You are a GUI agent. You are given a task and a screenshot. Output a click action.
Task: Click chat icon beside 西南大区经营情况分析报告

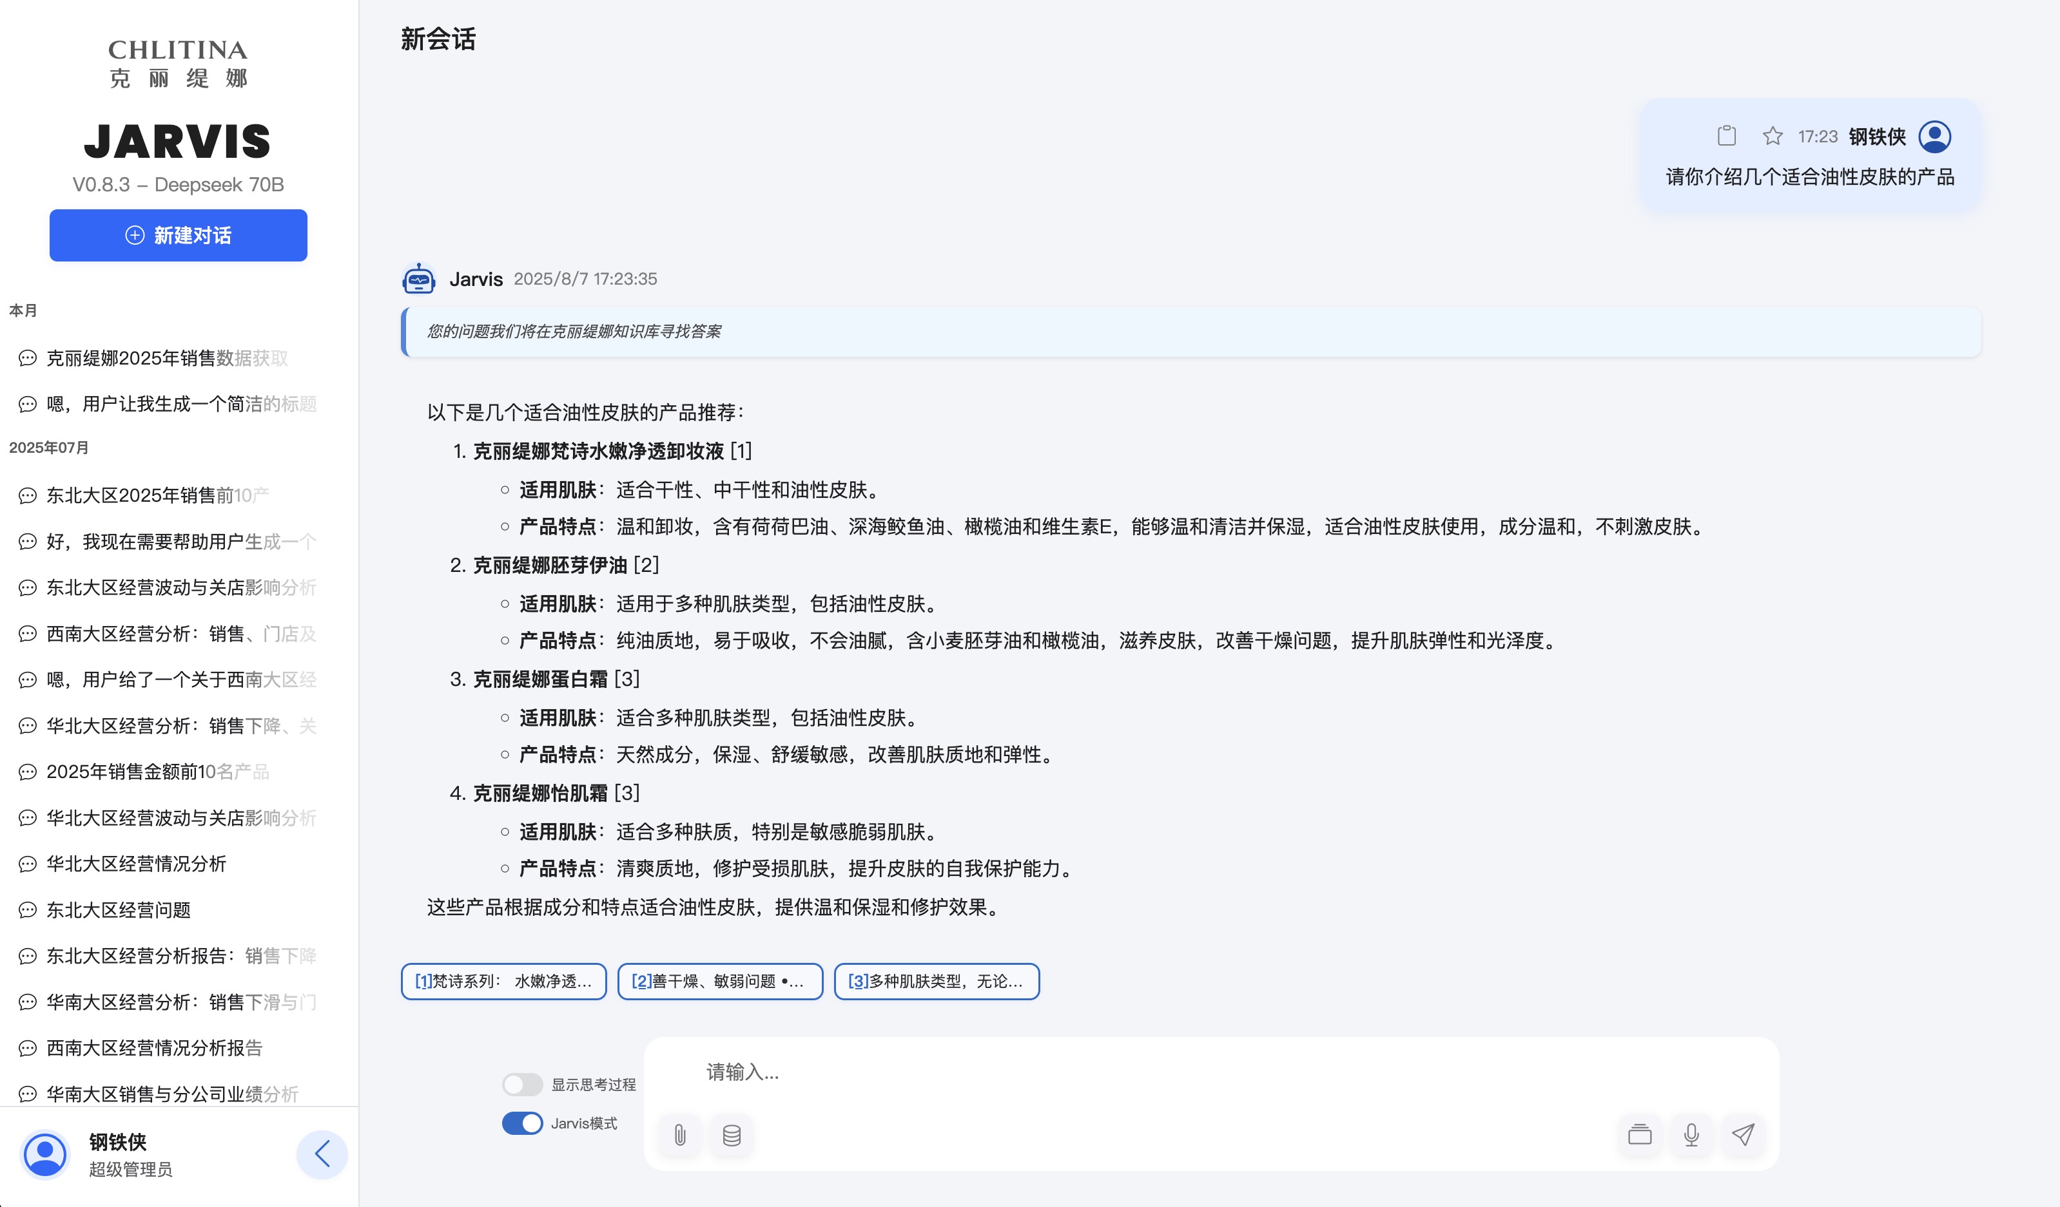[28, 1048]
